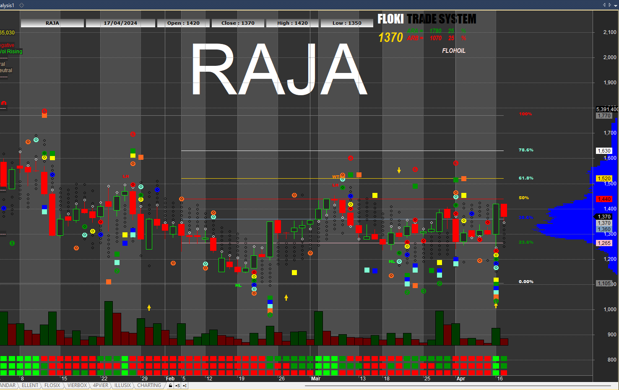
Task: Click the I arrow icon in bottom bar
Action: [x=185, y=385]
